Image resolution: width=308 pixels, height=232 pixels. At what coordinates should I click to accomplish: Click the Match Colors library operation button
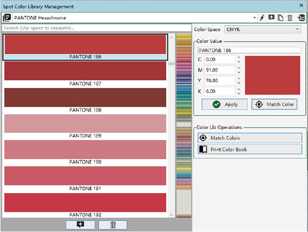pos(250,138)
